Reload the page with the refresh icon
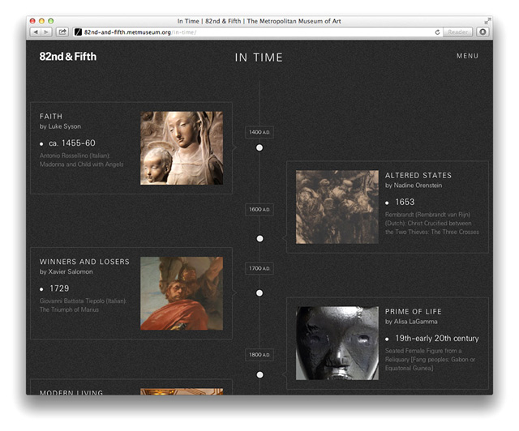The height and width of the screenshot is (431, 519). tap(438, 32)
